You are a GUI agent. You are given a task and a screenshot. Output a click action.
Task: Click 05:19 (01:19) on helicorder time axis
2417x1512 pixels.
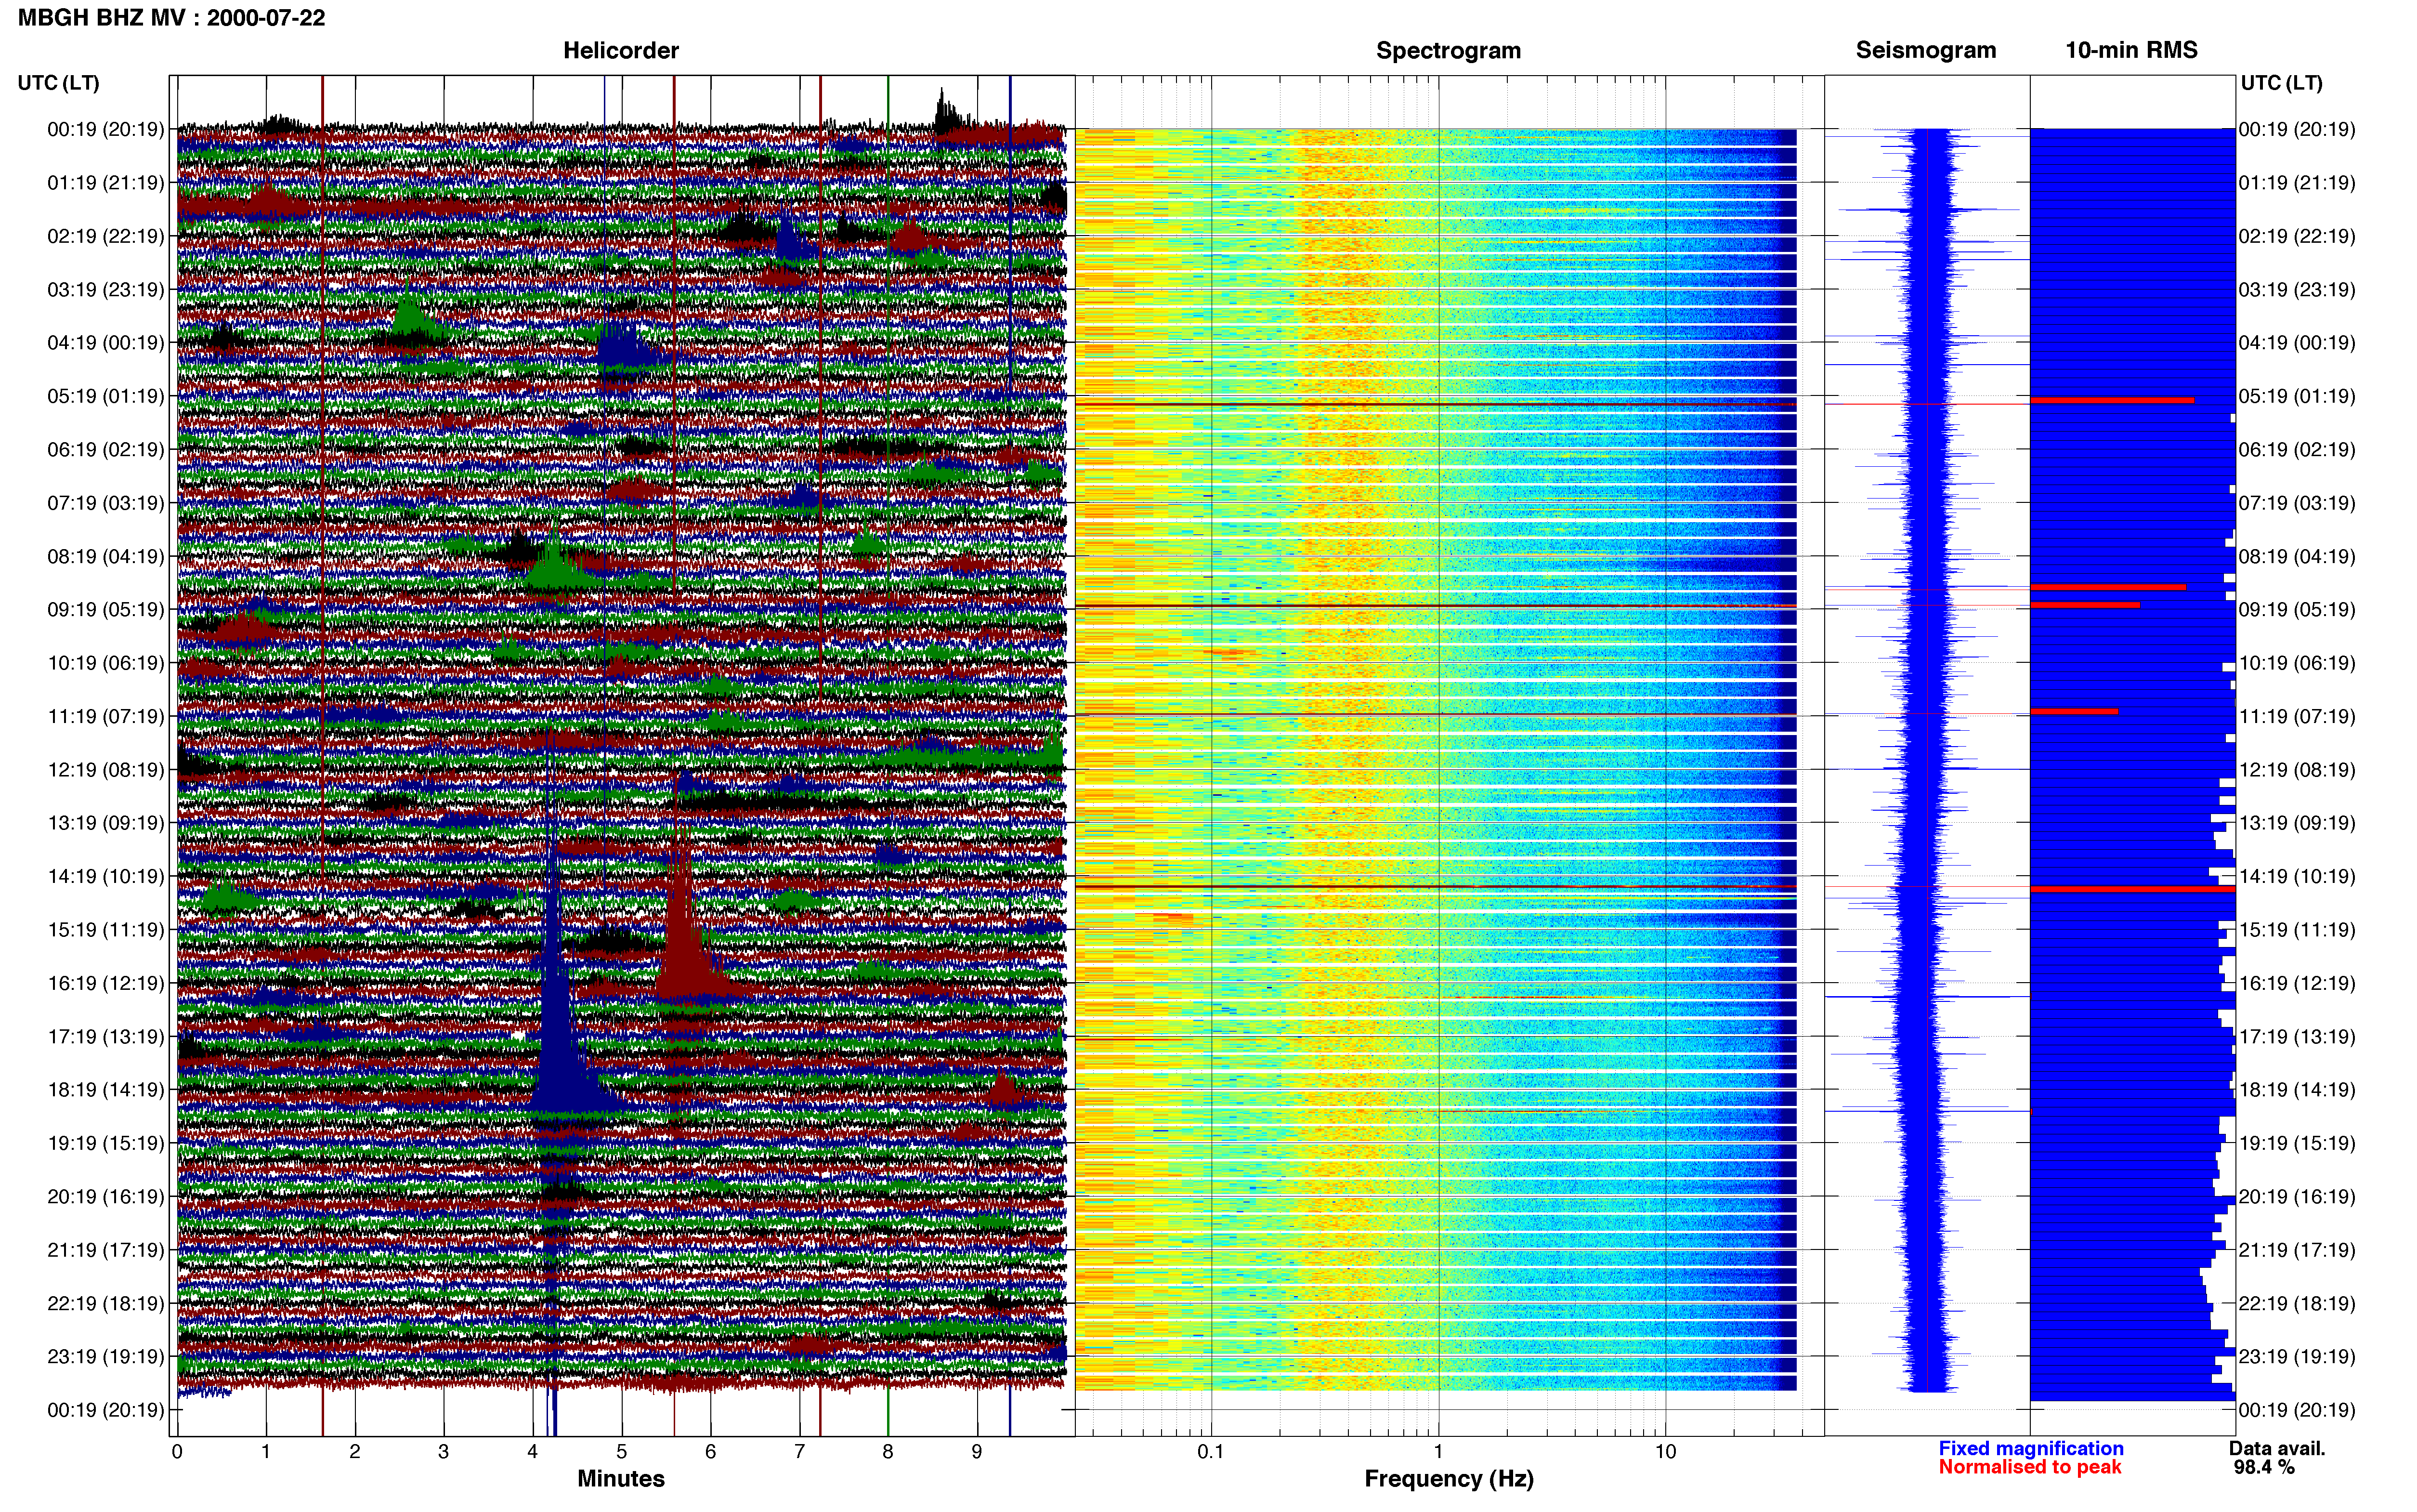click(105, 396)
